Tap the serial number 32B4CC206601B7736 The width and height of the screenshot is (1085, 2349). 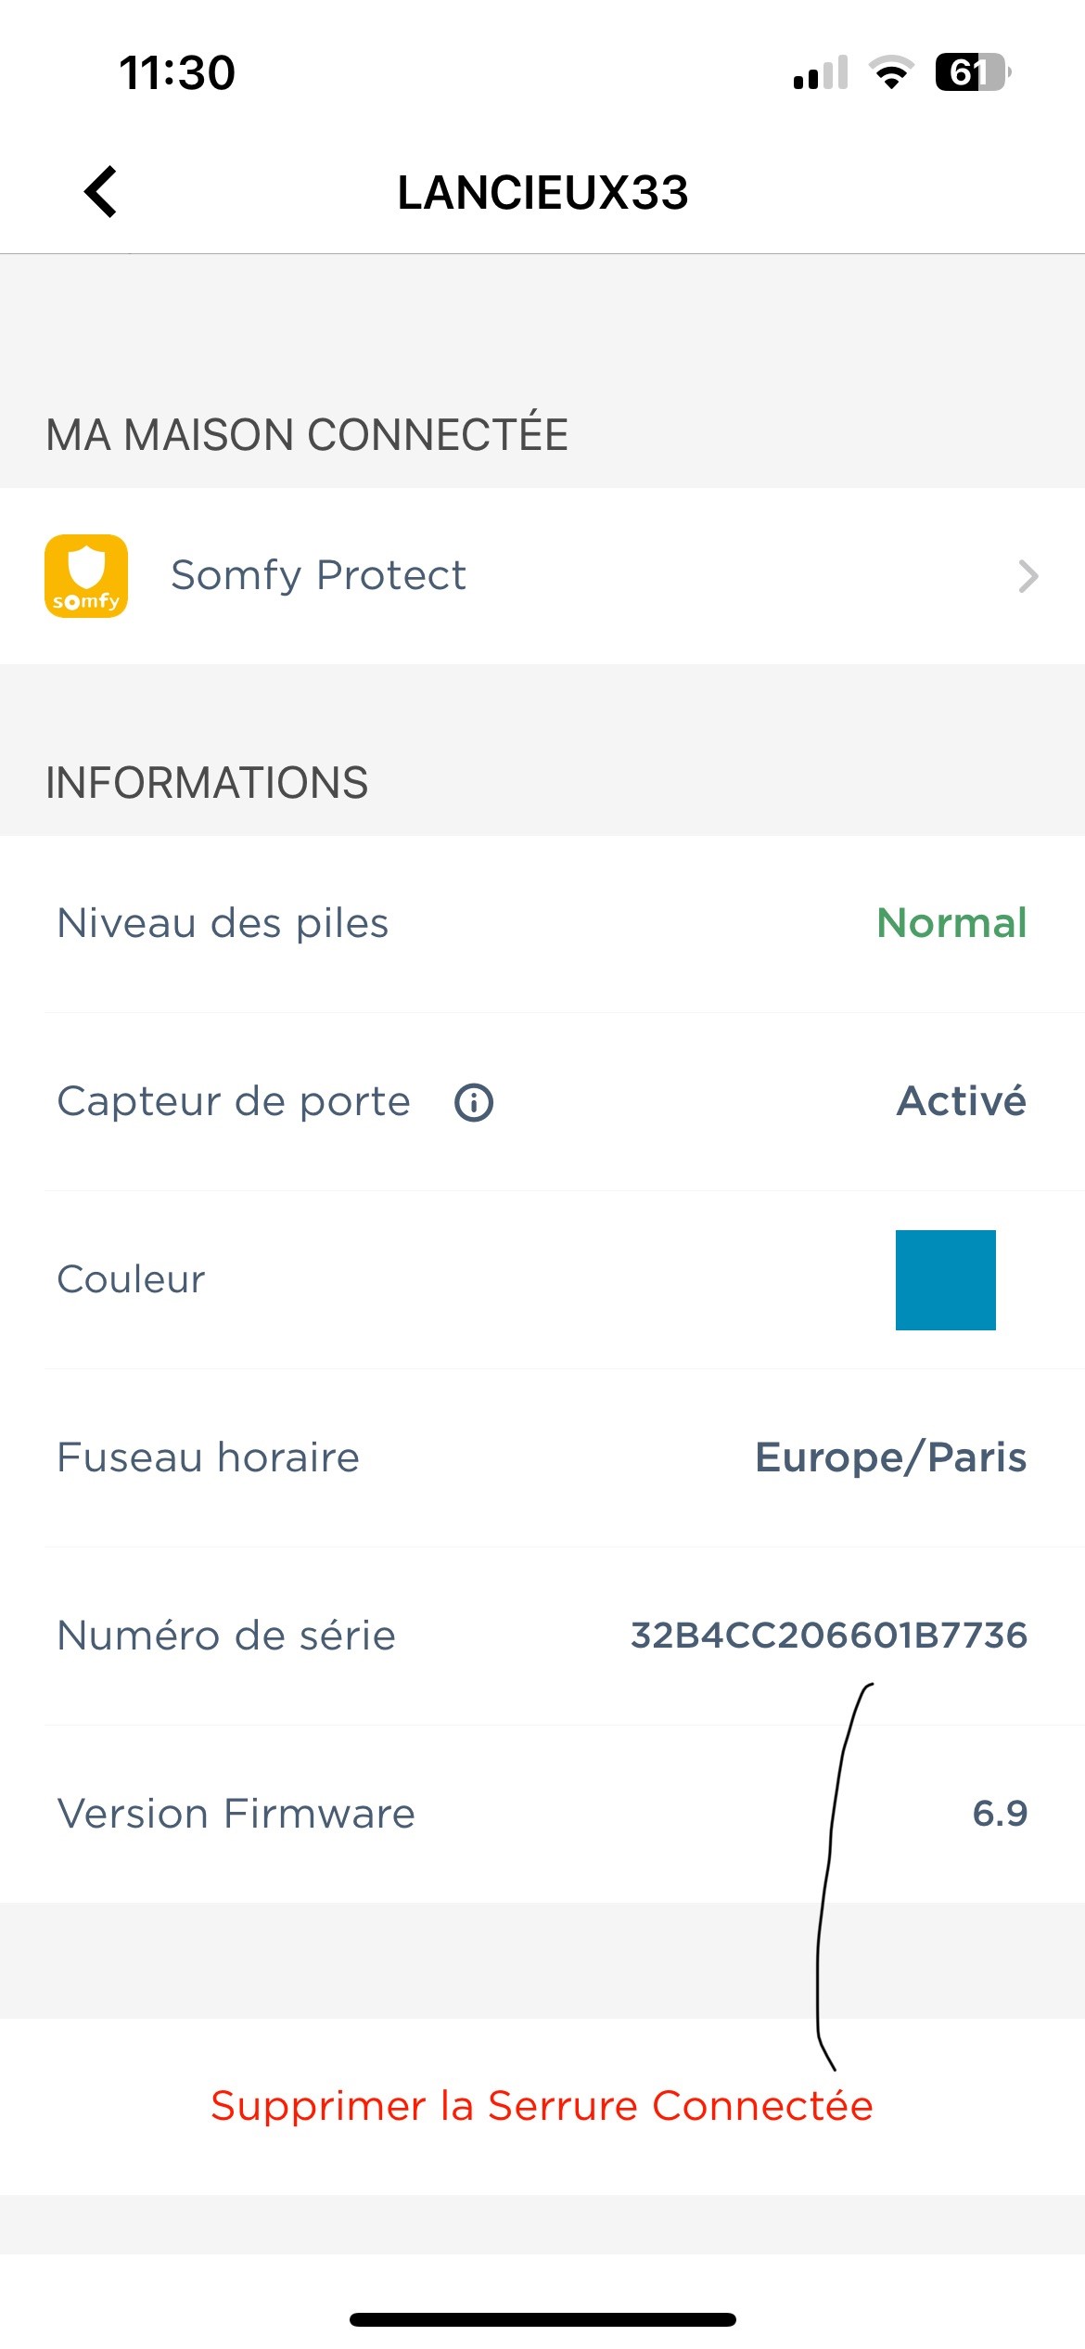[828, 1636]
